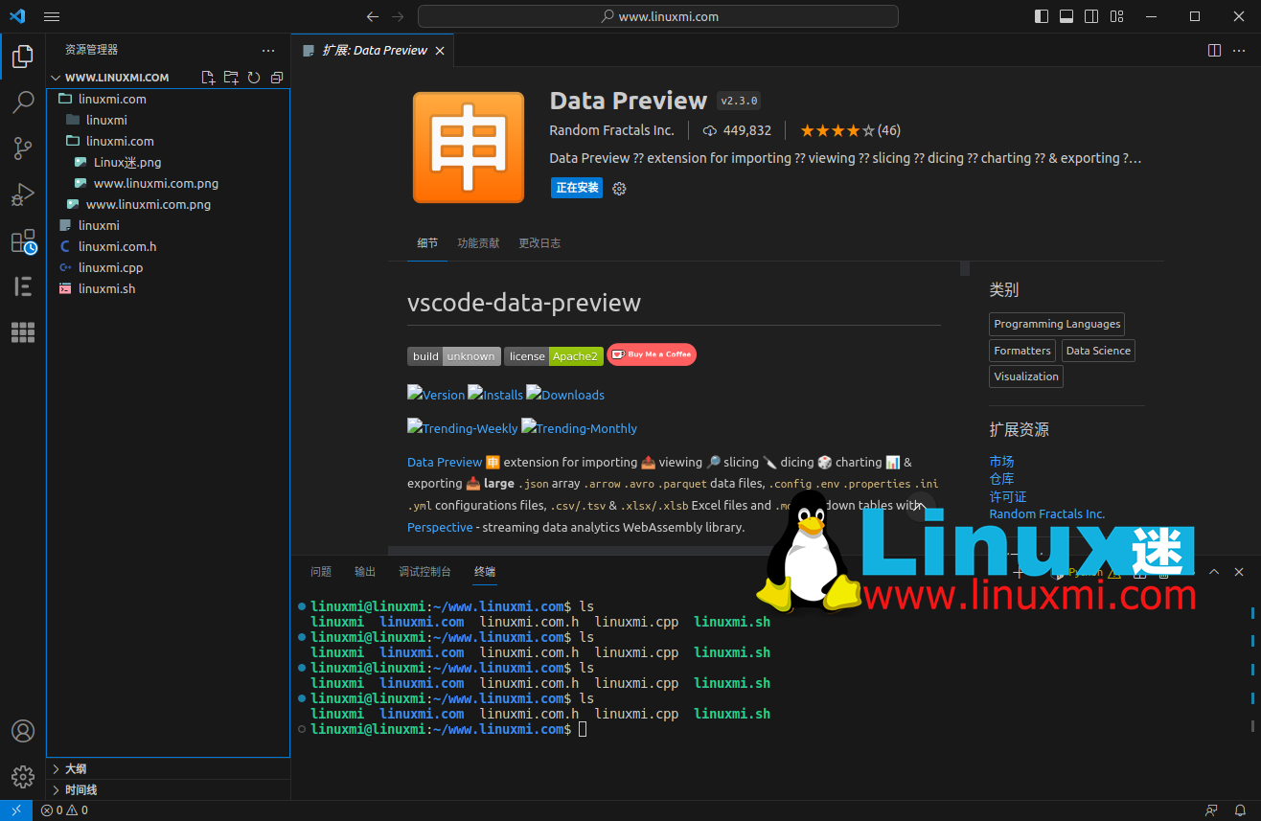1261x821 pixels.
Task: Expand the collapsed linuxmi folder
Action: click(x=106, y=120)
